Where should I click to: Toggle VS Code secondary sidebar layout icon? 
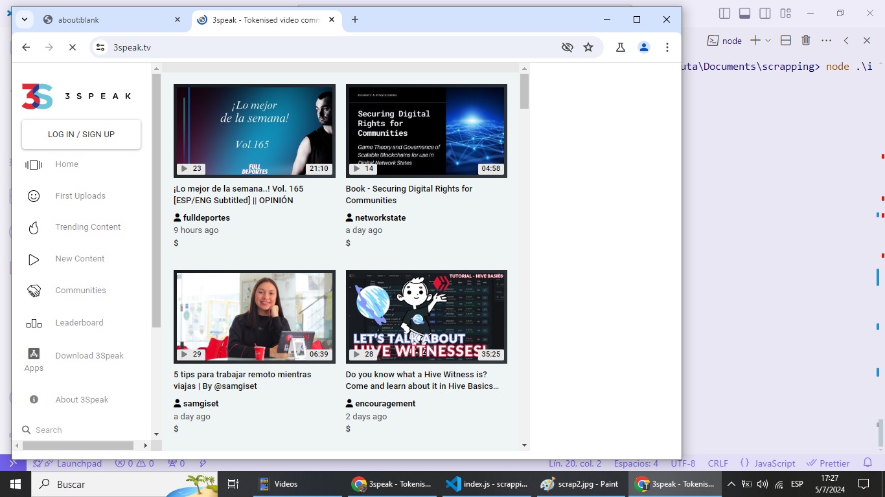(x=765, y=13)
